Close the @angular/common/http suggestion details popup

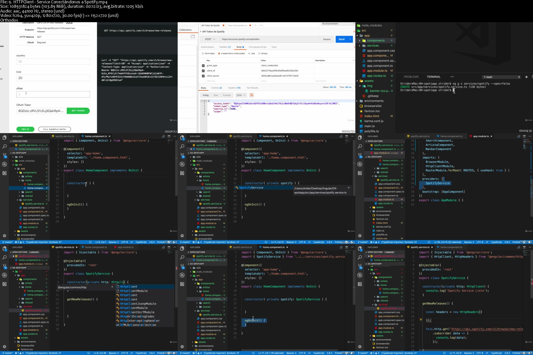pos(112,287)
